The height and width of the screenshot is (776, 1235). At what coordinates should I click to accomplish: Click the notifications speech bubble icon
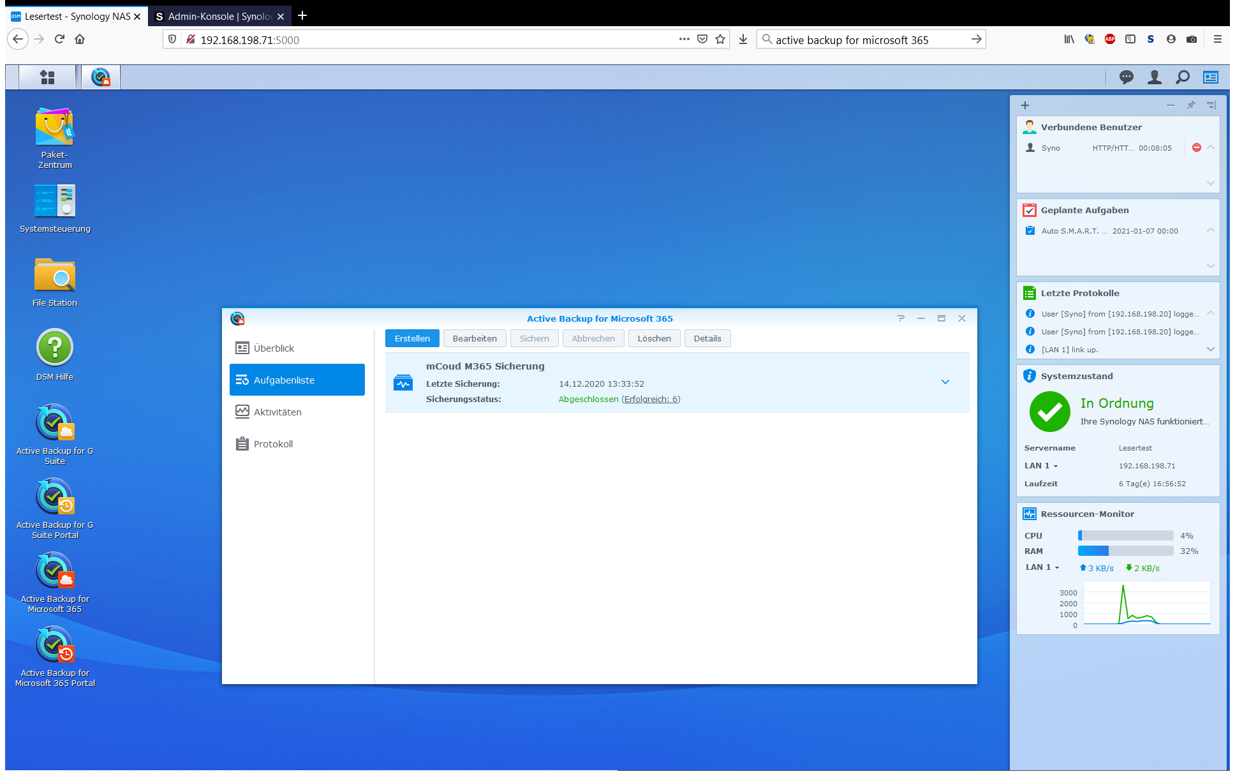pyautogui.click(x=1127, y=77)
